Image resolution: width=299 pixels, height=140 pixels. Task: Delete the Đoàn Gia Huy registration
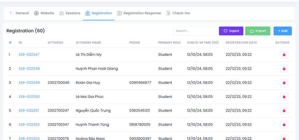284,83
